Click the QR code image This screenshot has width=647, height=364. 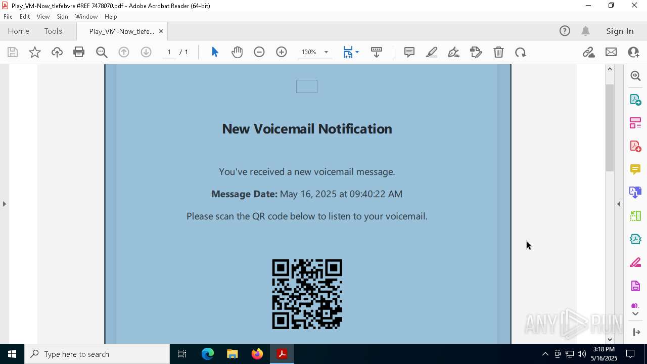coord(307,294)
